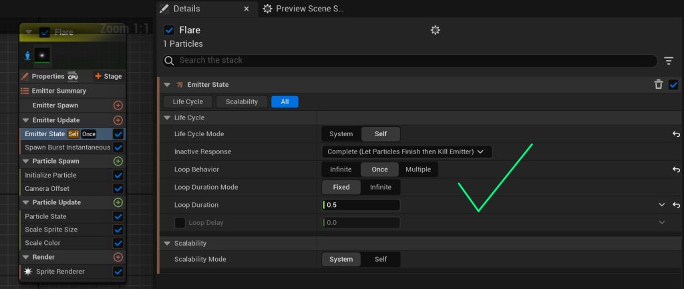
Task: Set Loop Duration Mode to Infinite
Action: (x=380, y=187)
